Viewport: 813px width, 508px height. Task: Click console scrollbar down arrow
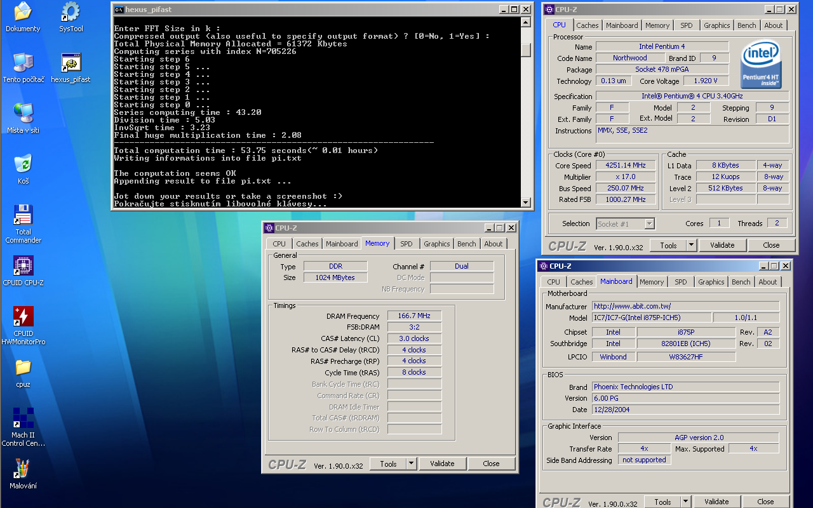coord(525,203)
